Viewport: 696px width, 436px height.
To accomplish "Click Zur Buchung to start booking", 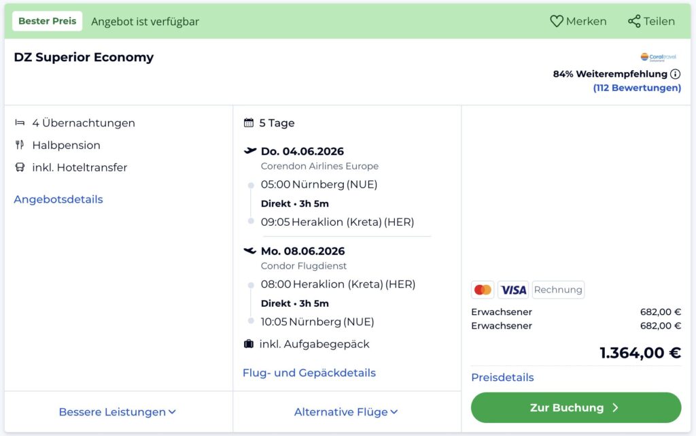I will (576, 407).
